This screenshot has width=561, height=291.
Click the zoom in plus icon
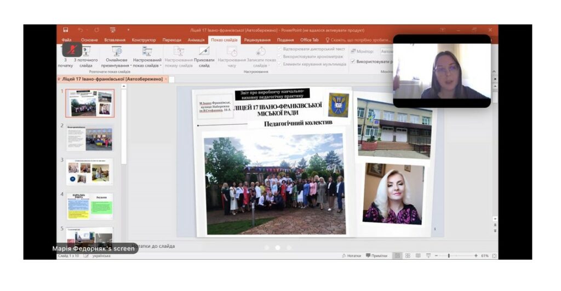[x=476, y=255]
